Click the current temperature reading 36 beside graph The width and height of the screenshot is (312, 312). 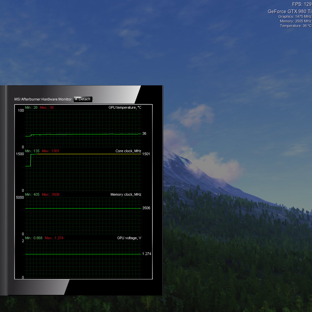point(144,133)
